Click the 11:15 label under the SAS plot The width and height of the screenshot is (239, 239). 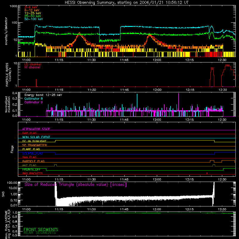tap(59, 209)
